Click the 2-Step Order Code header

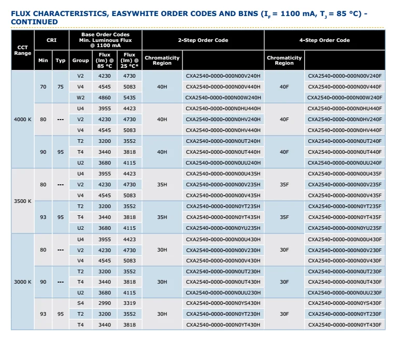pyautogui.click(x=203, y=40)
